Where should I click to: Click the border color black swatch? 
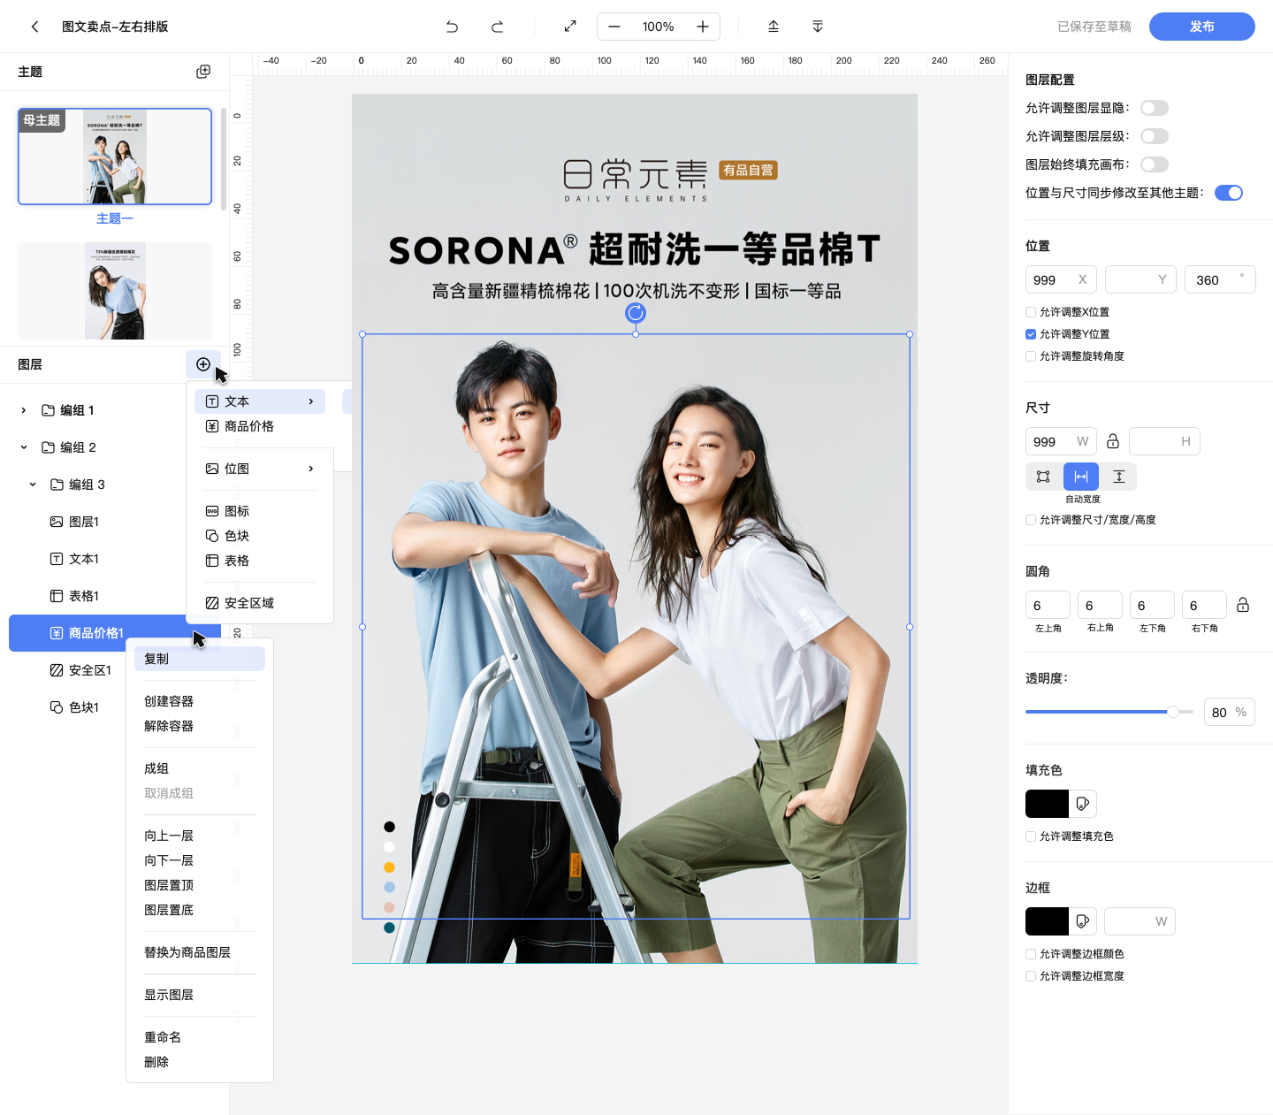(1047, 921)
